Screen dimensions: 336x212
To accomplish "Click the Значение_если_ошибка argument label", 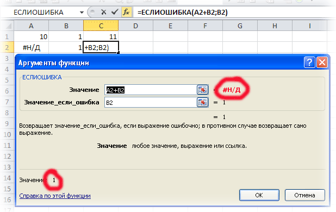I will [x=62, y=102].
